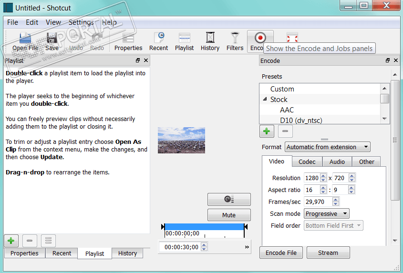Switch to the Codec tab

pos(307,162)
